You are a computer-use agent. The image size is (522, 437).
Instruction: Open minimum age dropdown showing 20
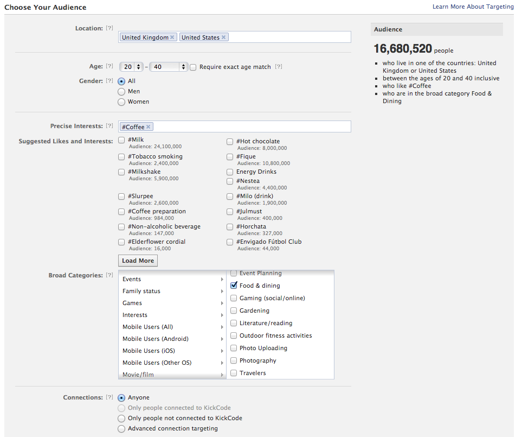(x=131, y=67)
